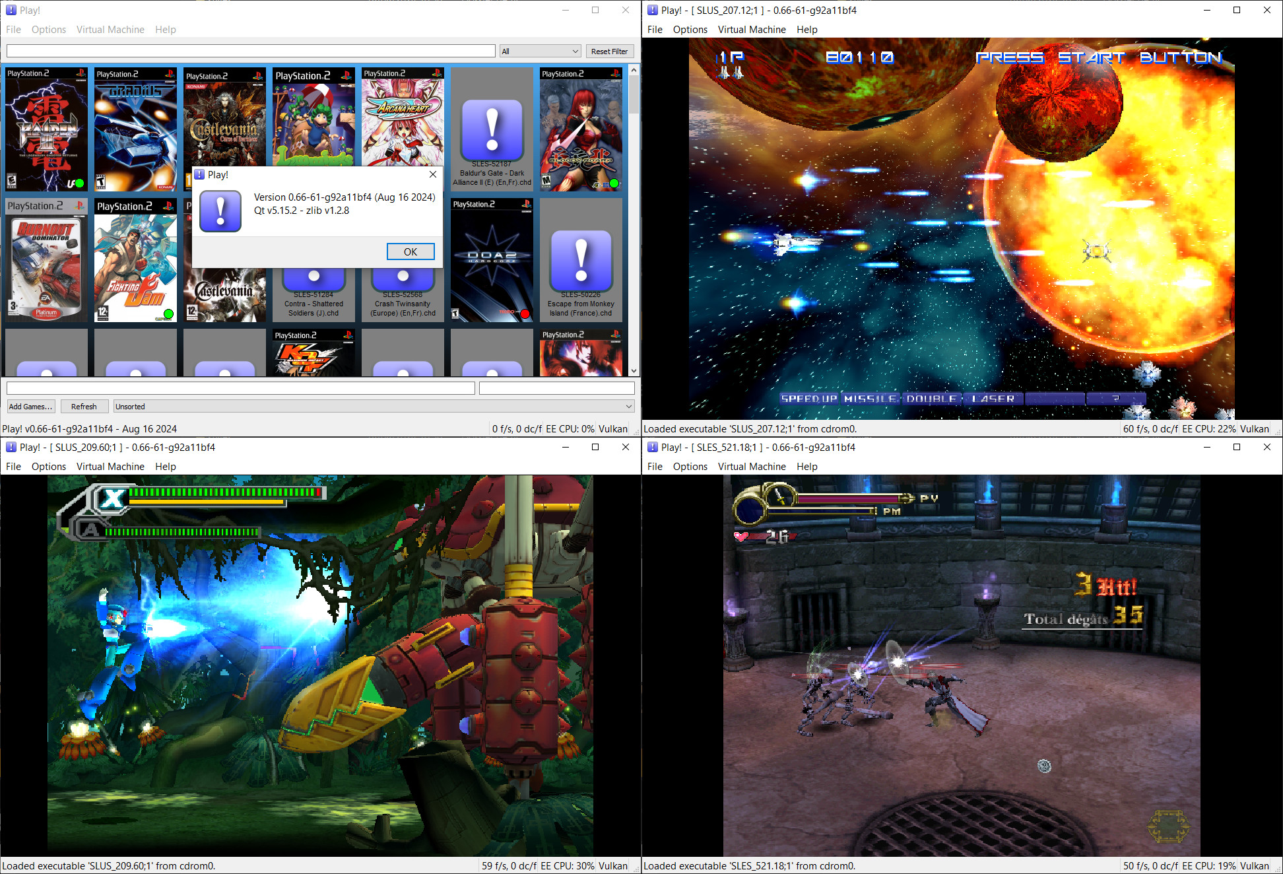Open Options menu in SLUS_207.12 window

coord(690,29)
